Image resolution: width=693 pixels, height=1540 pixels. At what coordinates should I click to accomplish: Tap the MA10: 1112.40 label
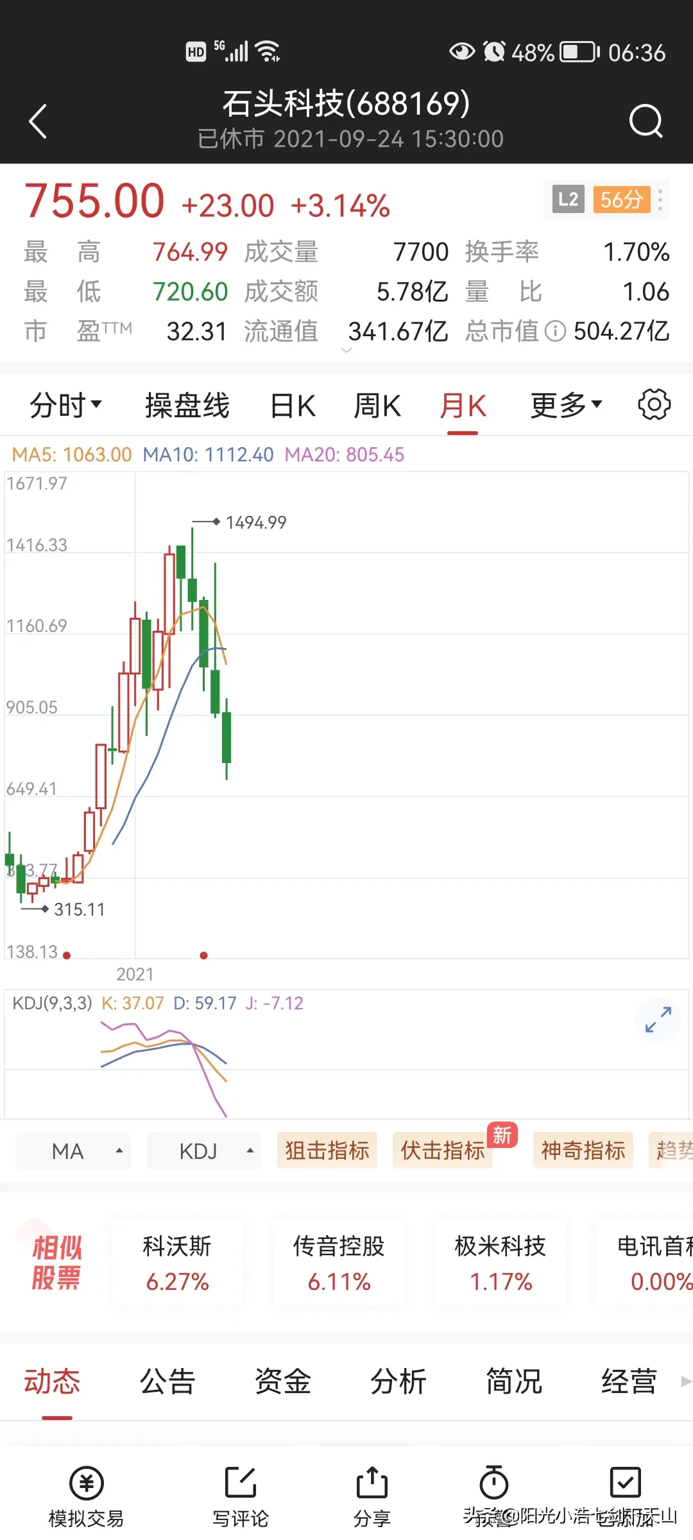tap(208, 455)
